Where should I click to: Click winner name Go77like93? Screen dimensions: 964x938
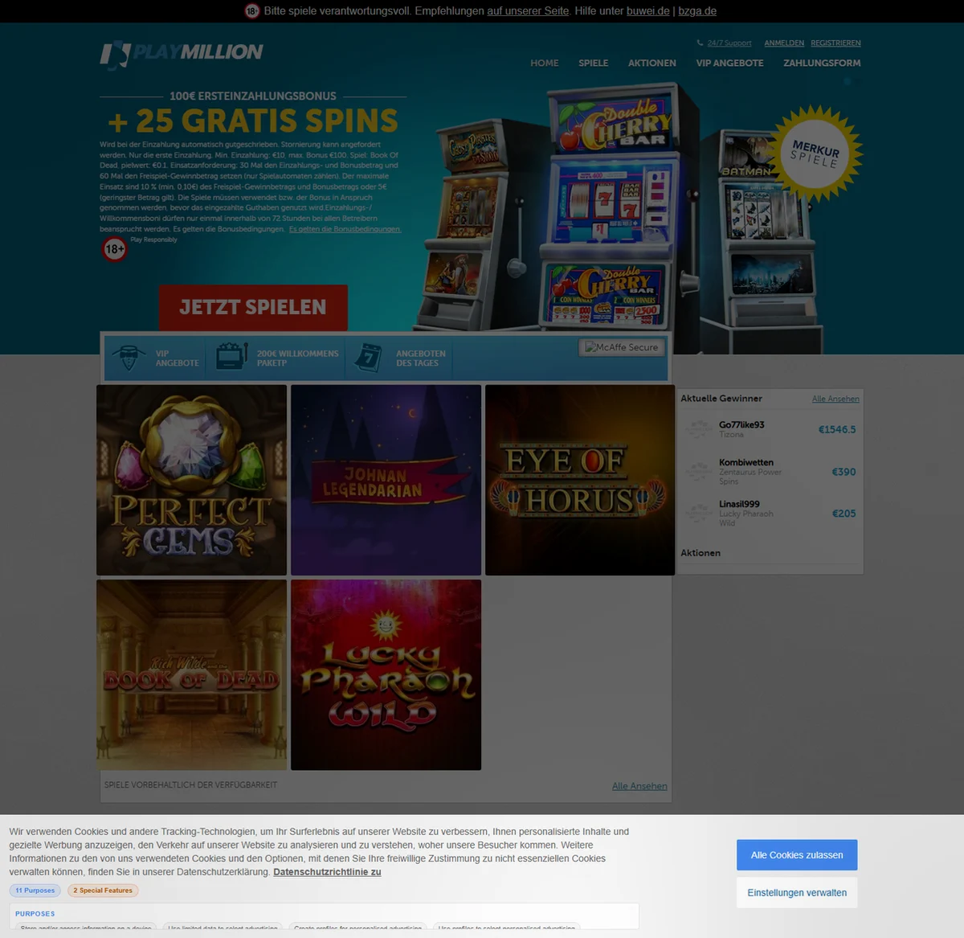pyautogui.click(x=741, y=424)
